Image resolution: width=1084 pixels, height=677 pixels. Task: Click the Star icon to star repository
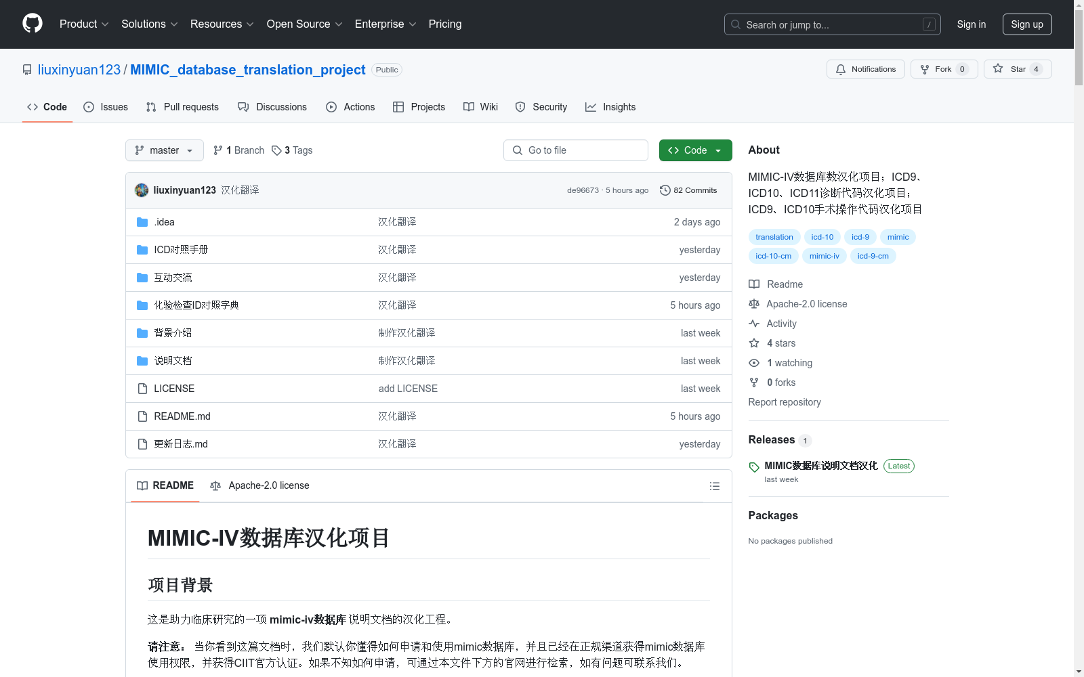(997, 68)
